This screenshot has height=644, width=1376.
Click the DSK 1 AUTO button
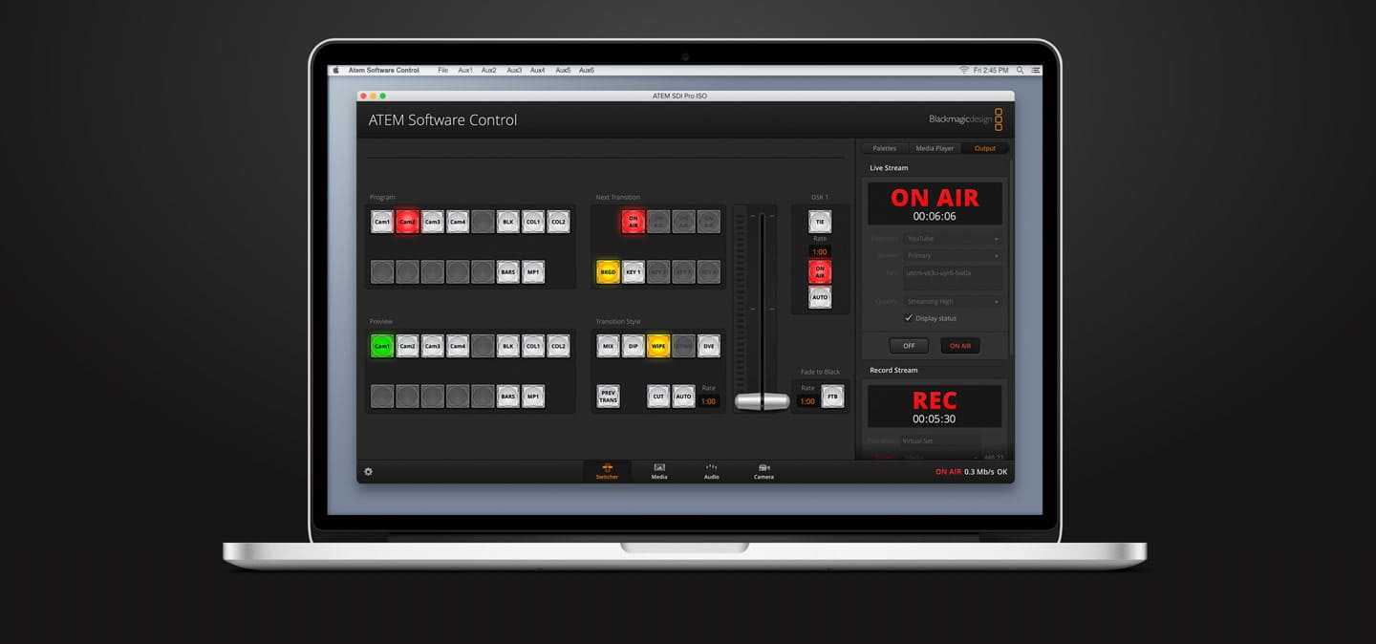coord(820,297)
